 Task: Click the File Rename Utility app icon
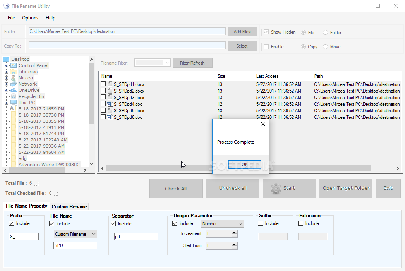[7, 6]
